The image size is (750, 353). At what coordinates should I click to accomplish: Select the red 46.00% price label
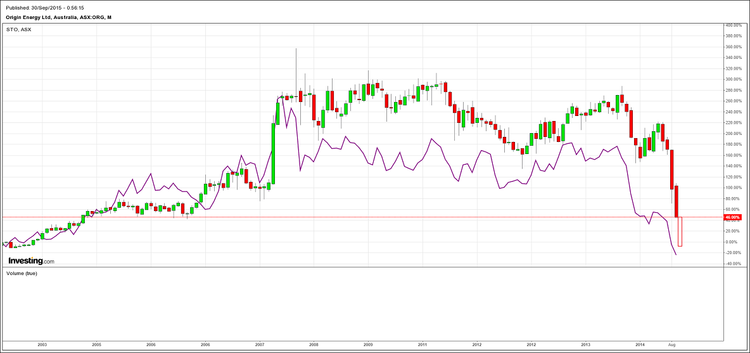(x=732, y=217)
